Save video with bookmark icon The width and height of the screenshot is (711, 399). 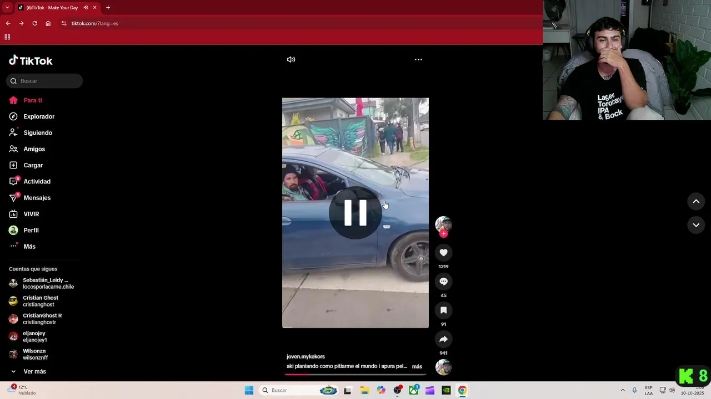coord(443,310)
